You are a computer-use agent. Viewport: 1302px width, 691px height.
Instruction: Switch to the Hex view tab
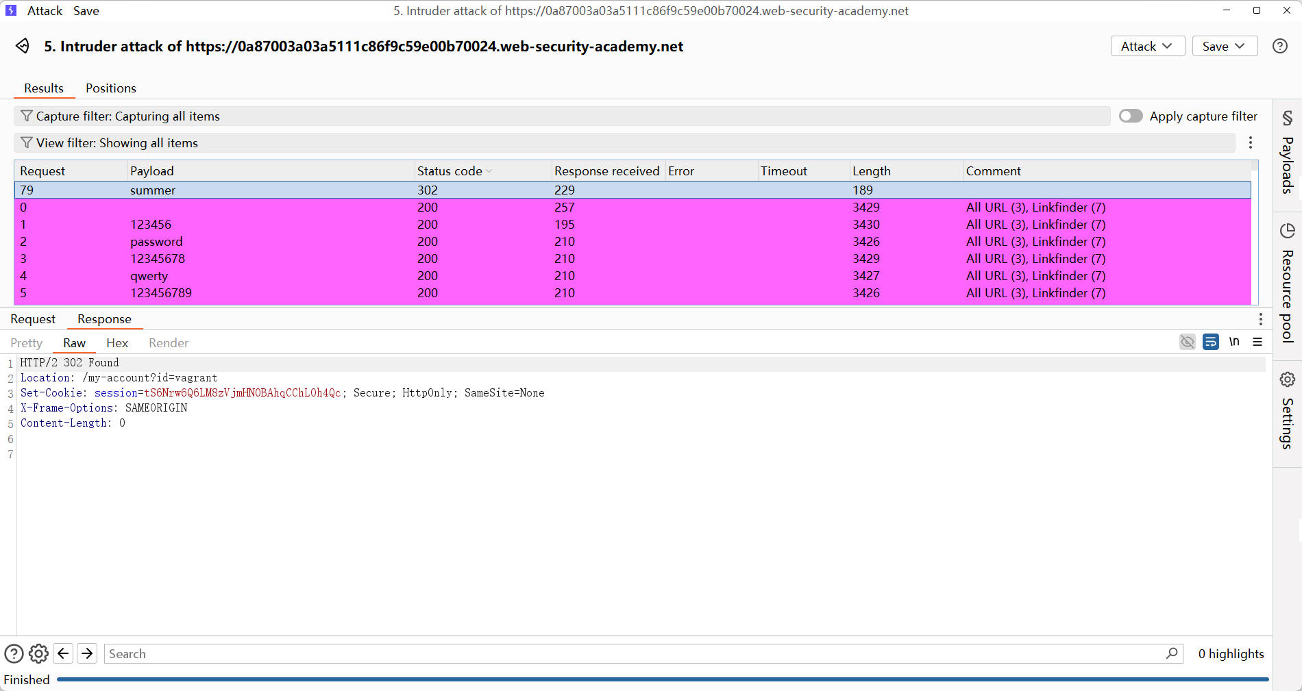tap(117, 343)
